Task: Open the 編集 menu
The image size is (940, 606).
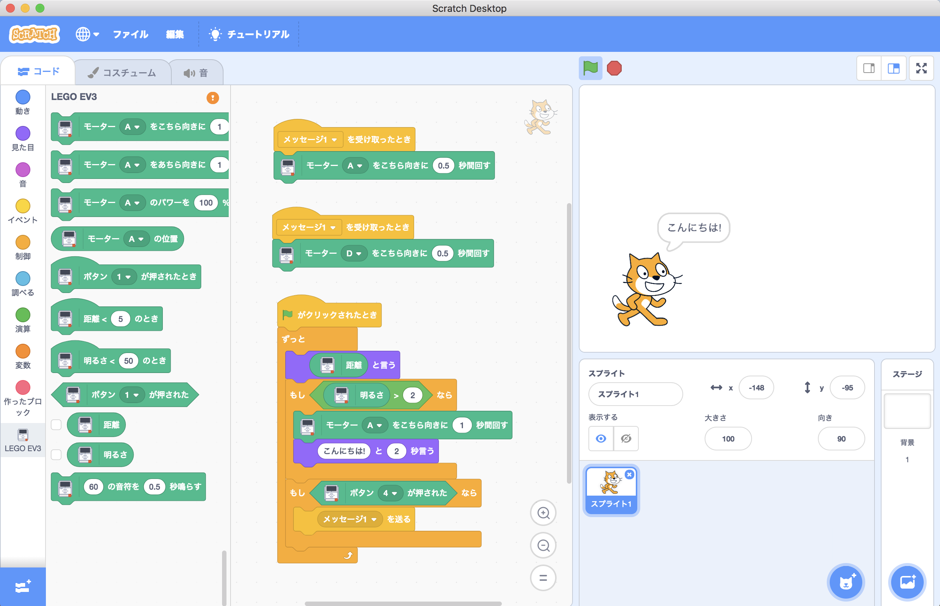Action: pyautogui.click(x=175, y=34)
